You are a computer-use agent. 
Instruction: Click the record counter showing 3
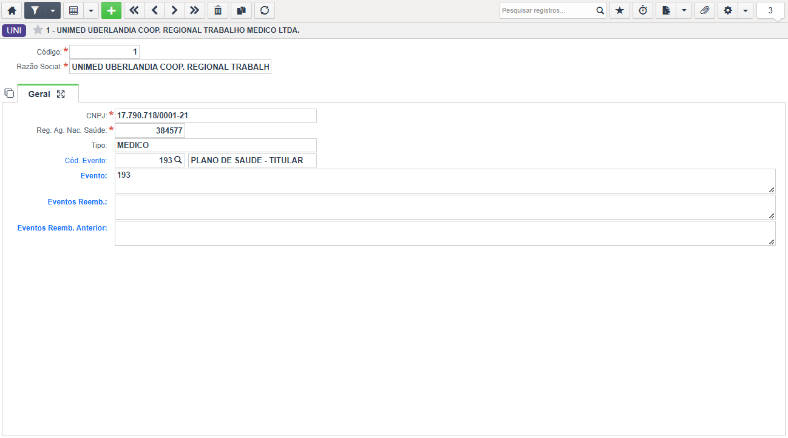click(x=770, y=10)
